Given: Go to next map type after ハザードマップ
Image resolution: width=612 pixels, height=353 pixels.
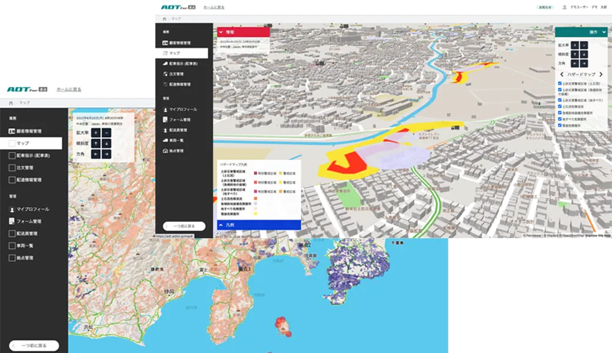Looking at the screenshot, I should [601, 74].
